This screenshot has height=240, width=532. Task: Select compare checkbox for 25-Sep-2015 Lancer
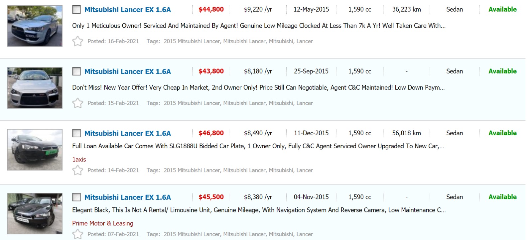(x=76, y=71)
